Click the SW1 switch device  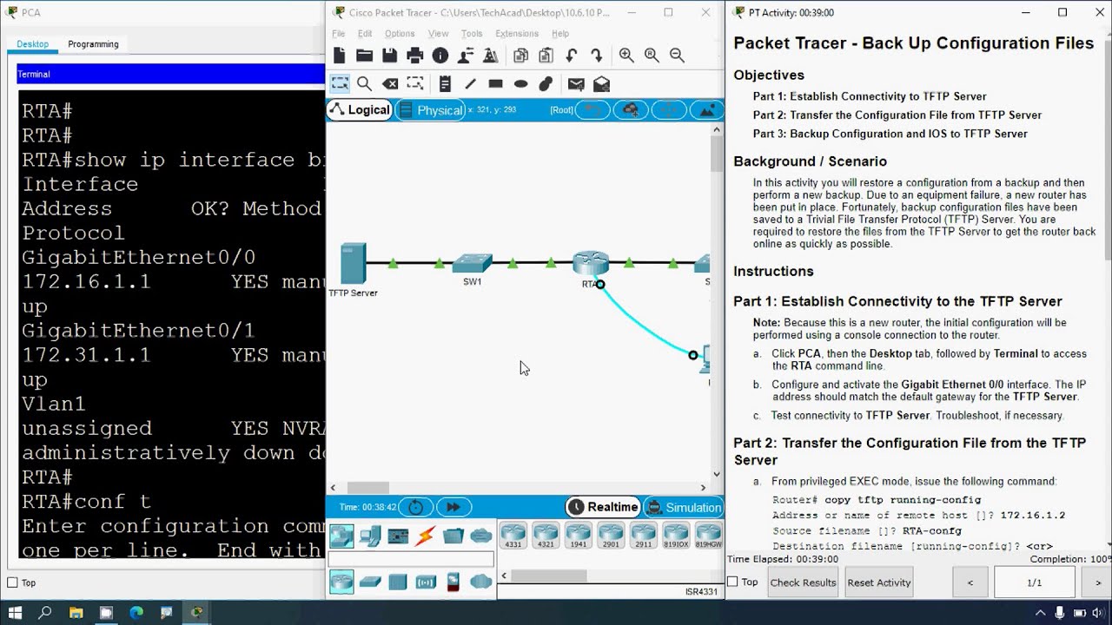[x=473, y=263]
